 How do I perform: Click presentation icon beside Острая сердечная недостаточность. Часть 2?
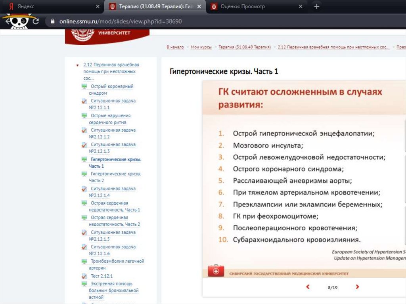[x=84, y=218]
